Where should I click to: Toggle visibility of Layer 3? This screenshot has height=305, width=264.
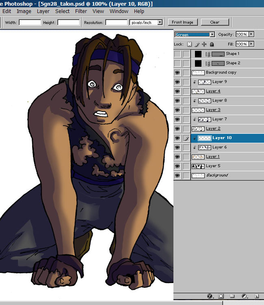pos(177,110)
